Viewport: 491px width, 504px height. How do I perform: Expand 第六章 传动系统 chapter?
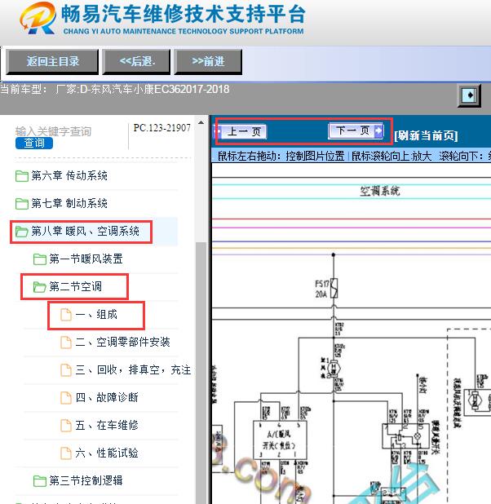[69, 176]
